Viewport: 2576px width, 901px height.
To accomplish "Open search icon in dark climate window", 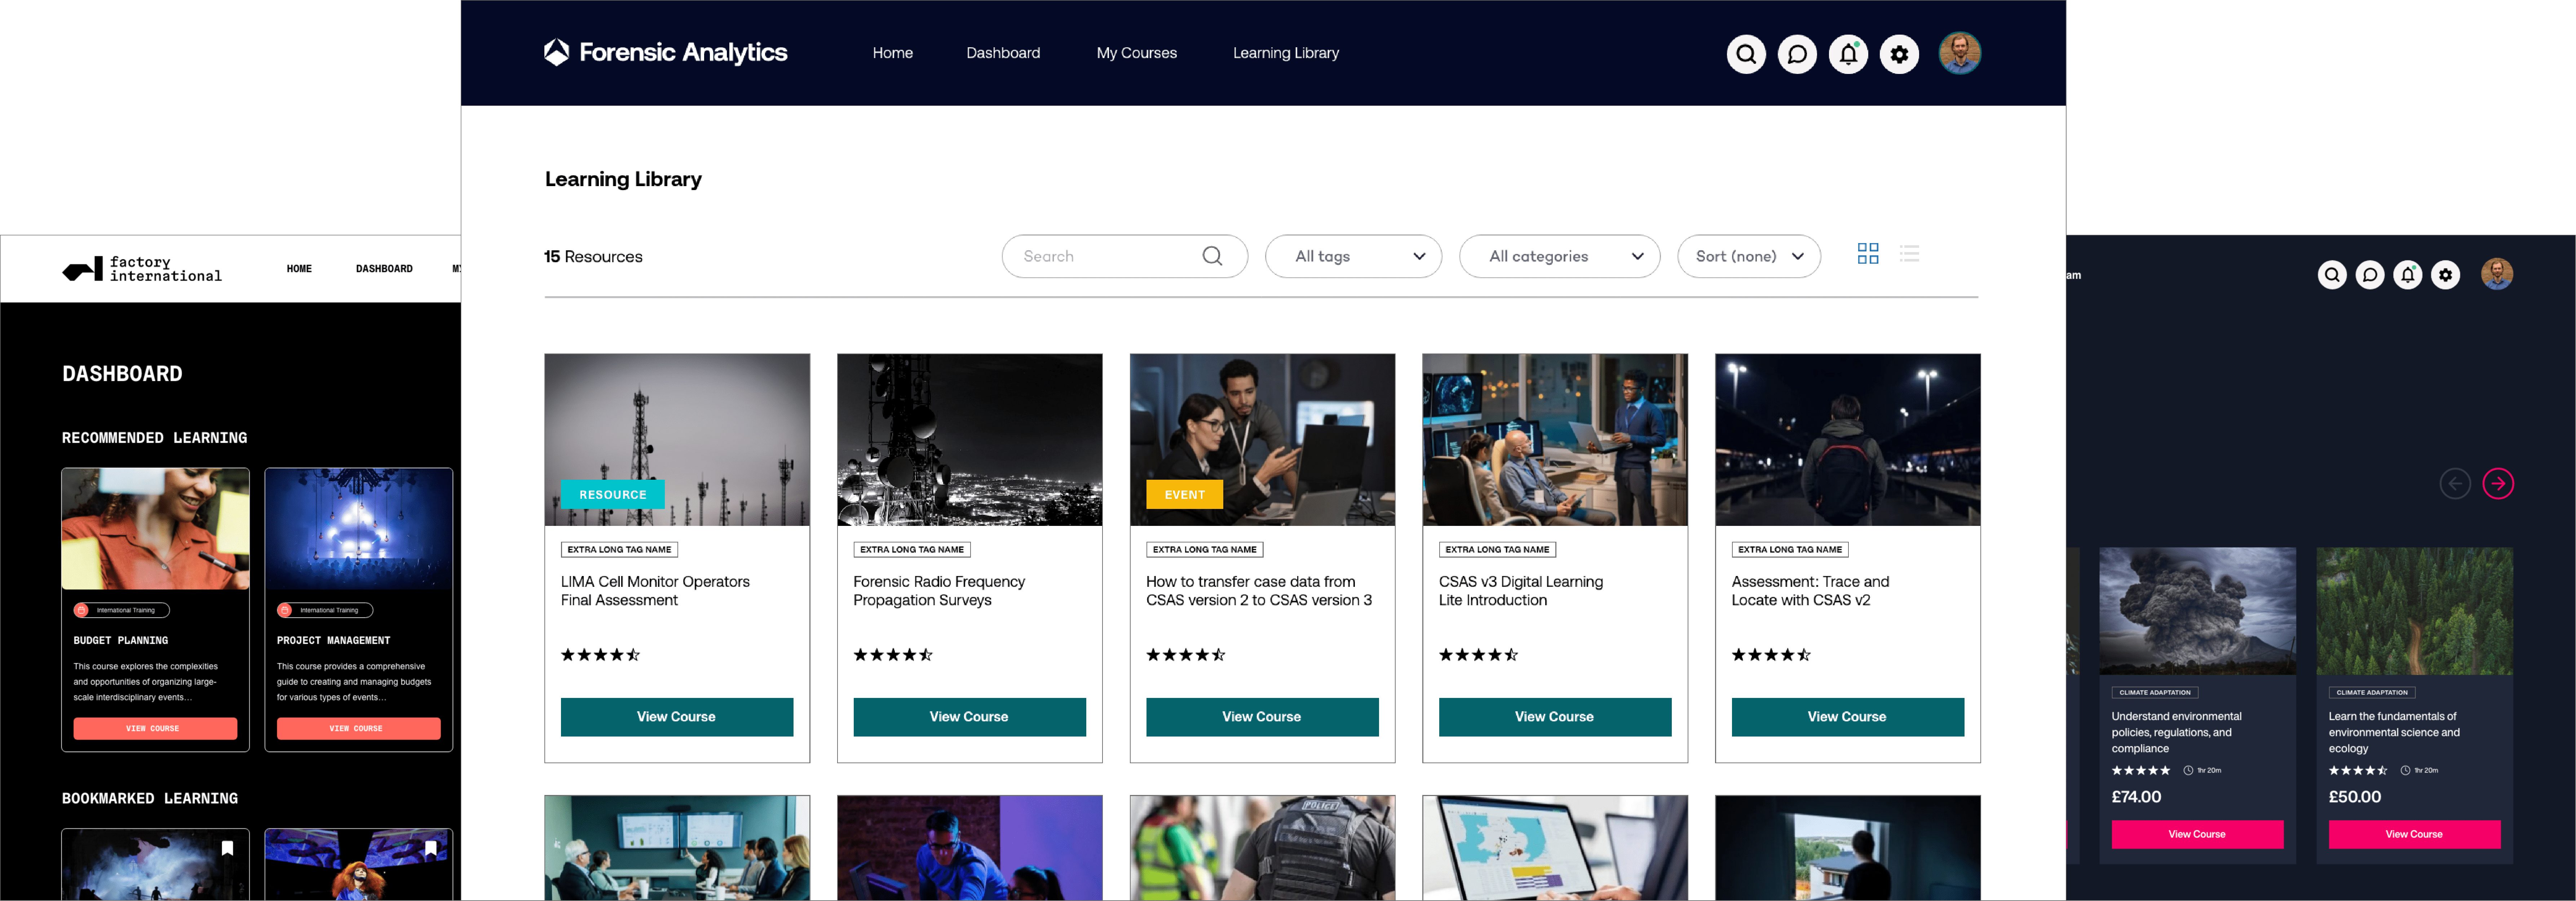I will tap(2332, 275).
